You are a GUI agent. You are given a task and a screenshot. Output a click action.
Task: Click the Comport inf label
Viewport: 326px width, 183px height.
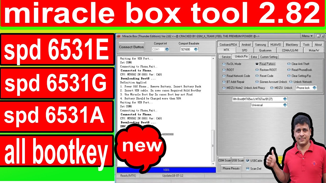(160, 43)
